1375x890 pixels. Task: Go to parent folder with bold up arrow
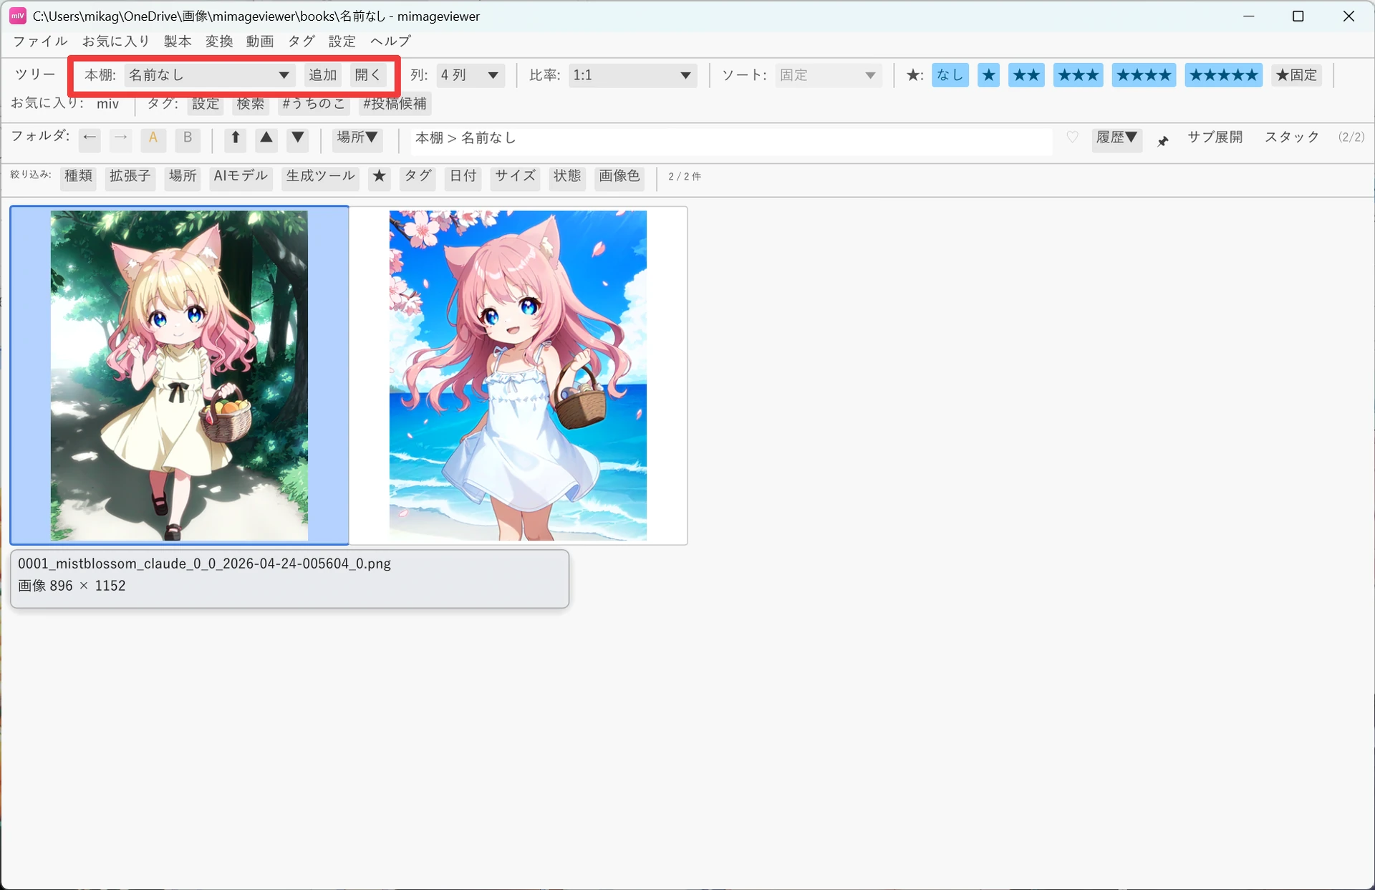[x=235, y=138]
